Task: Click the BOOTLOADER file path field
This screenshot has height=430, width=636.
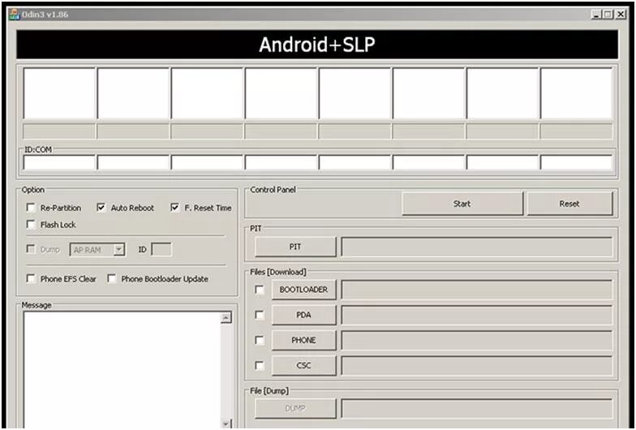Action: coord(477,290)
